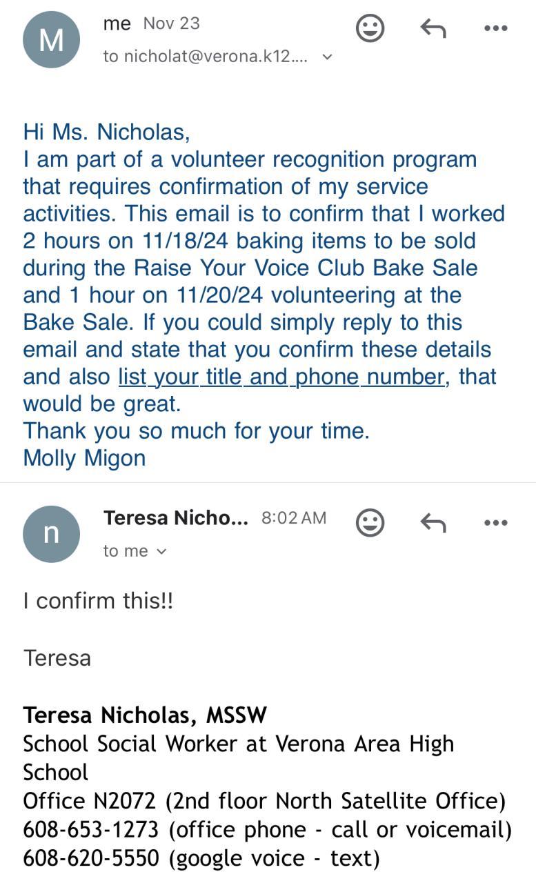
Task: Expand recipient details next to nicholat@verona.k12
Action: coord(328,57)
